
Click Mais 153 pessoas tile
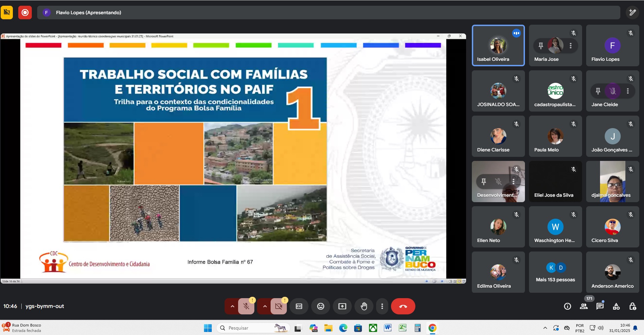[555, 272]
